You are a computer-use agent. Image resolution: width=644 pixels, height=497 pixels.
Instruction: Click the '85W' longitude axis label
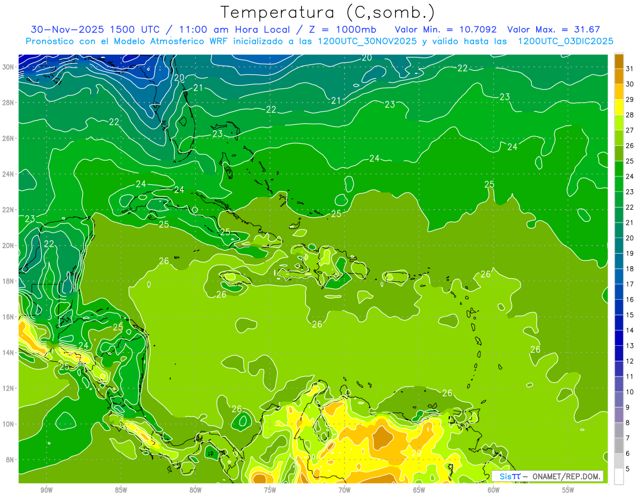pos(121,490)
